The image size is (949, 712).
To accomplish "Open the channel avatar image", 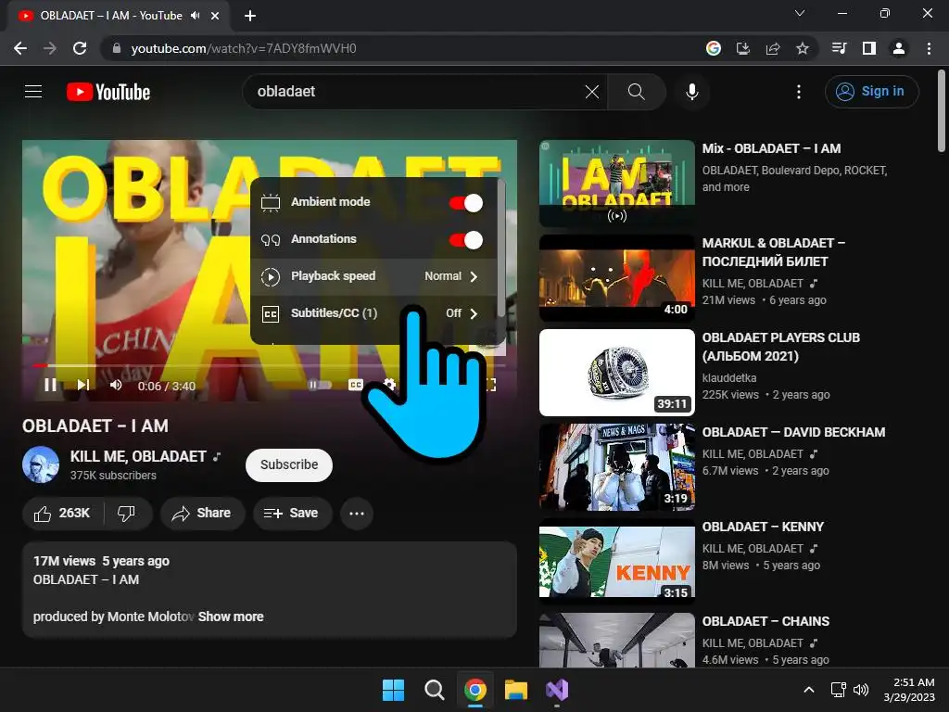I will click(x=41, y=464).
